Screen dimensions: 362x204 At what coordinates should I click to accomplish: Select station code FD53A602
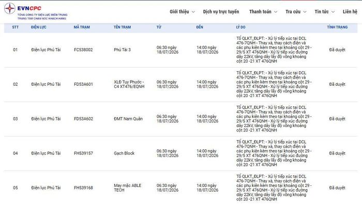tap(83, 119)
